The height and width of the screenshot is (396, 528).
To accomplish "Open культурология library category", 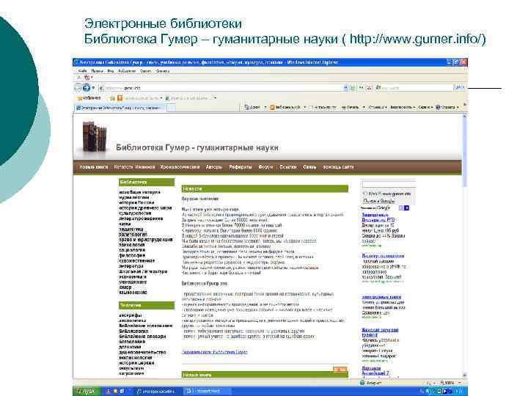I will pos(135,213).
